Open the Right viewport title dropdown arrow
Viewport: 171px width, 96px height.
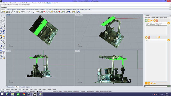tap(79, 51)
